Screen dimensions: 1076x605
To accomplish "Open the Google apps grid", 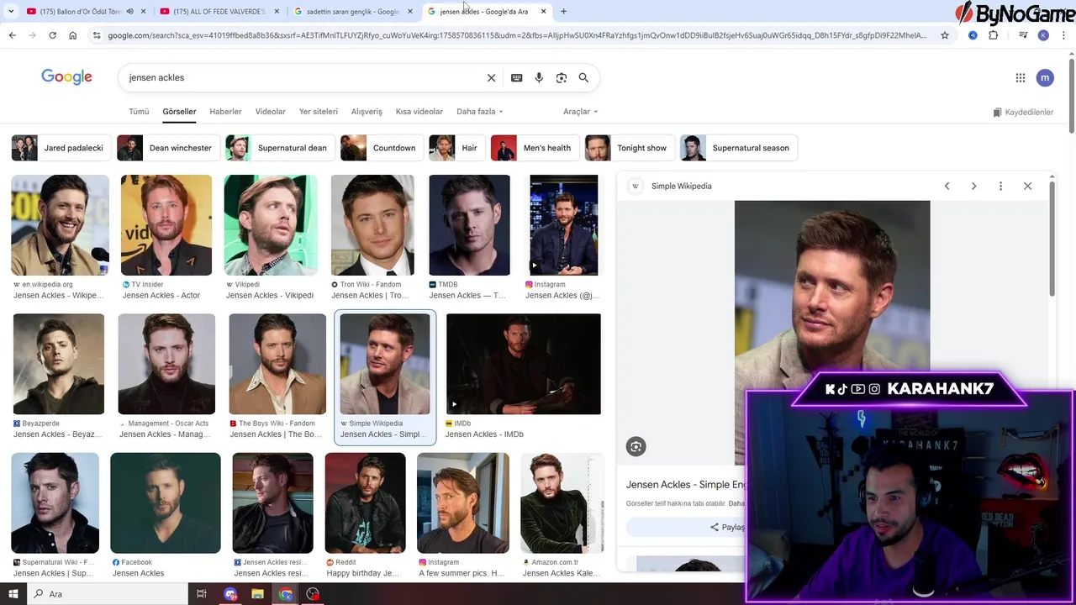I will [1021, 78].
